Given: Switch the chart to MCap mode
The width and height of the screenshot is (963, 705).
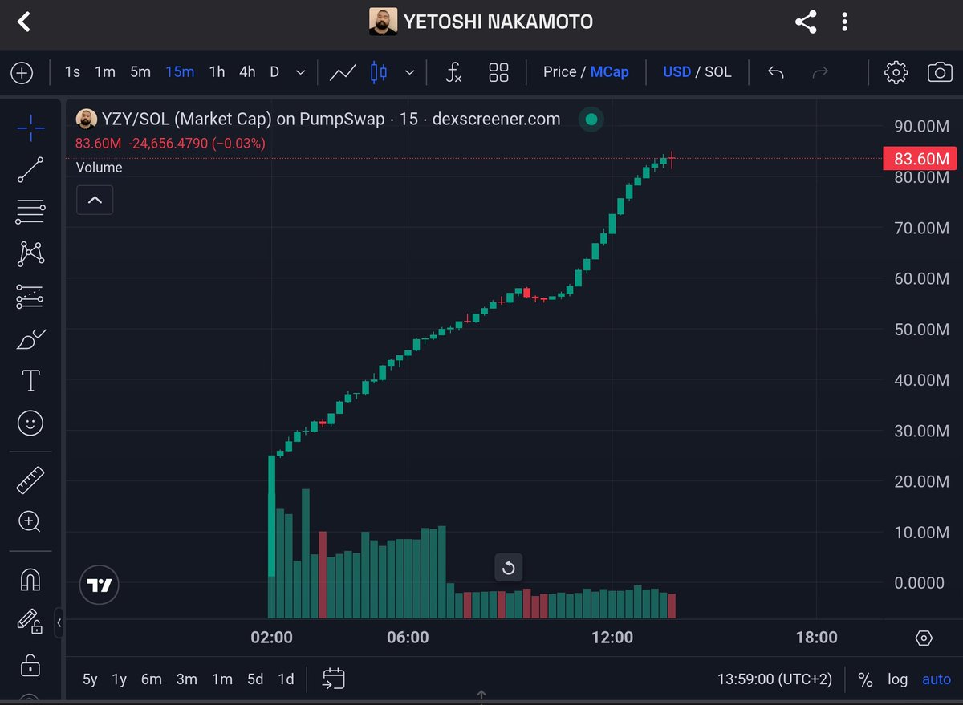Looking at the screenshot, I should pyautogui.click(x=609, y=71).
